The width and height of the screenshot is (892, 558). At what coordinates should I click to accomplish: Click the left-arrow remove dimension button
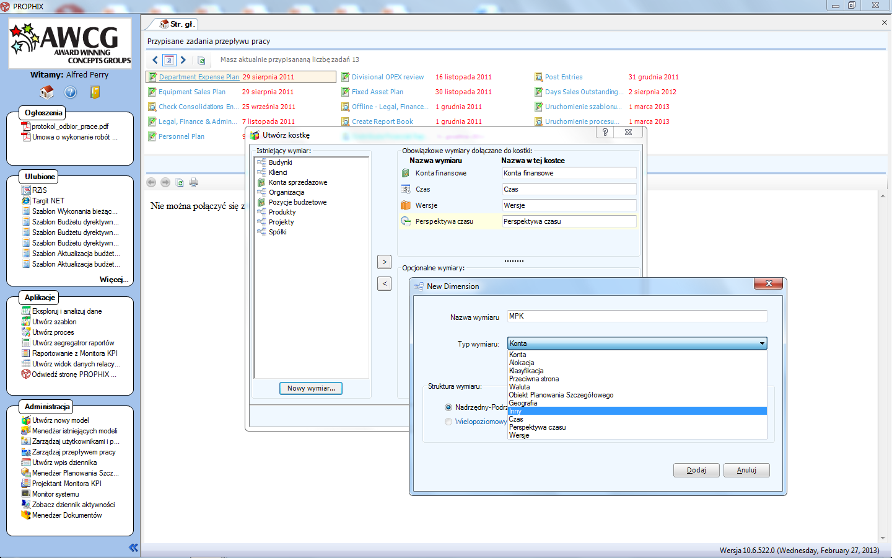(385, 283)
